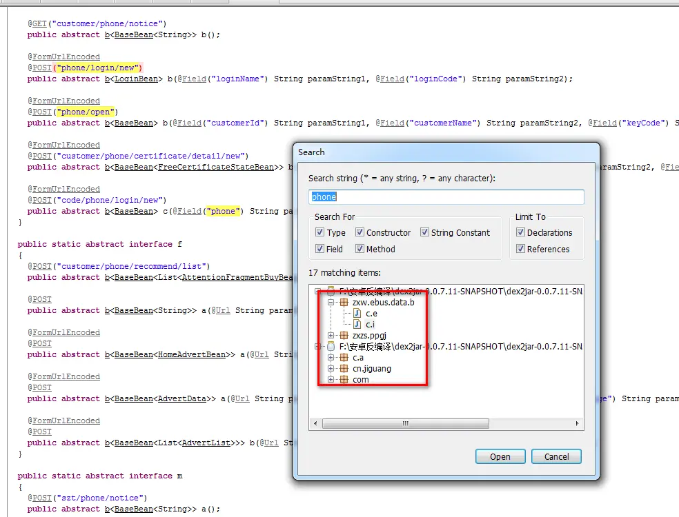Viewport: 679px width, 517px height.
Task: Click the results horizontal scrollbar thumb
Action: pyautogui.click(x=405, y=423)
